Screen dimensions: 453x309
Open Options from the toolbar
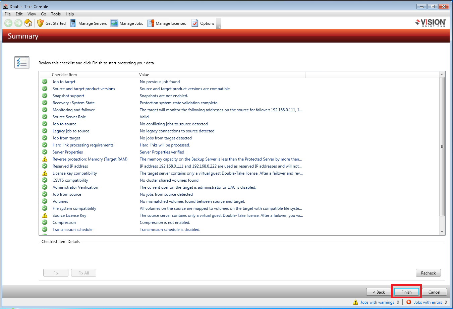tap(203, 23)
